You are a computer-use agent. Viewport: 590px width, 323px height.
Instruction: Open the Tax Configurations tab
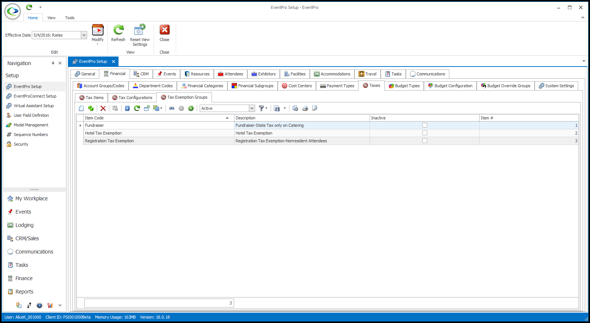pyautogui.click(x=132, y=98)
